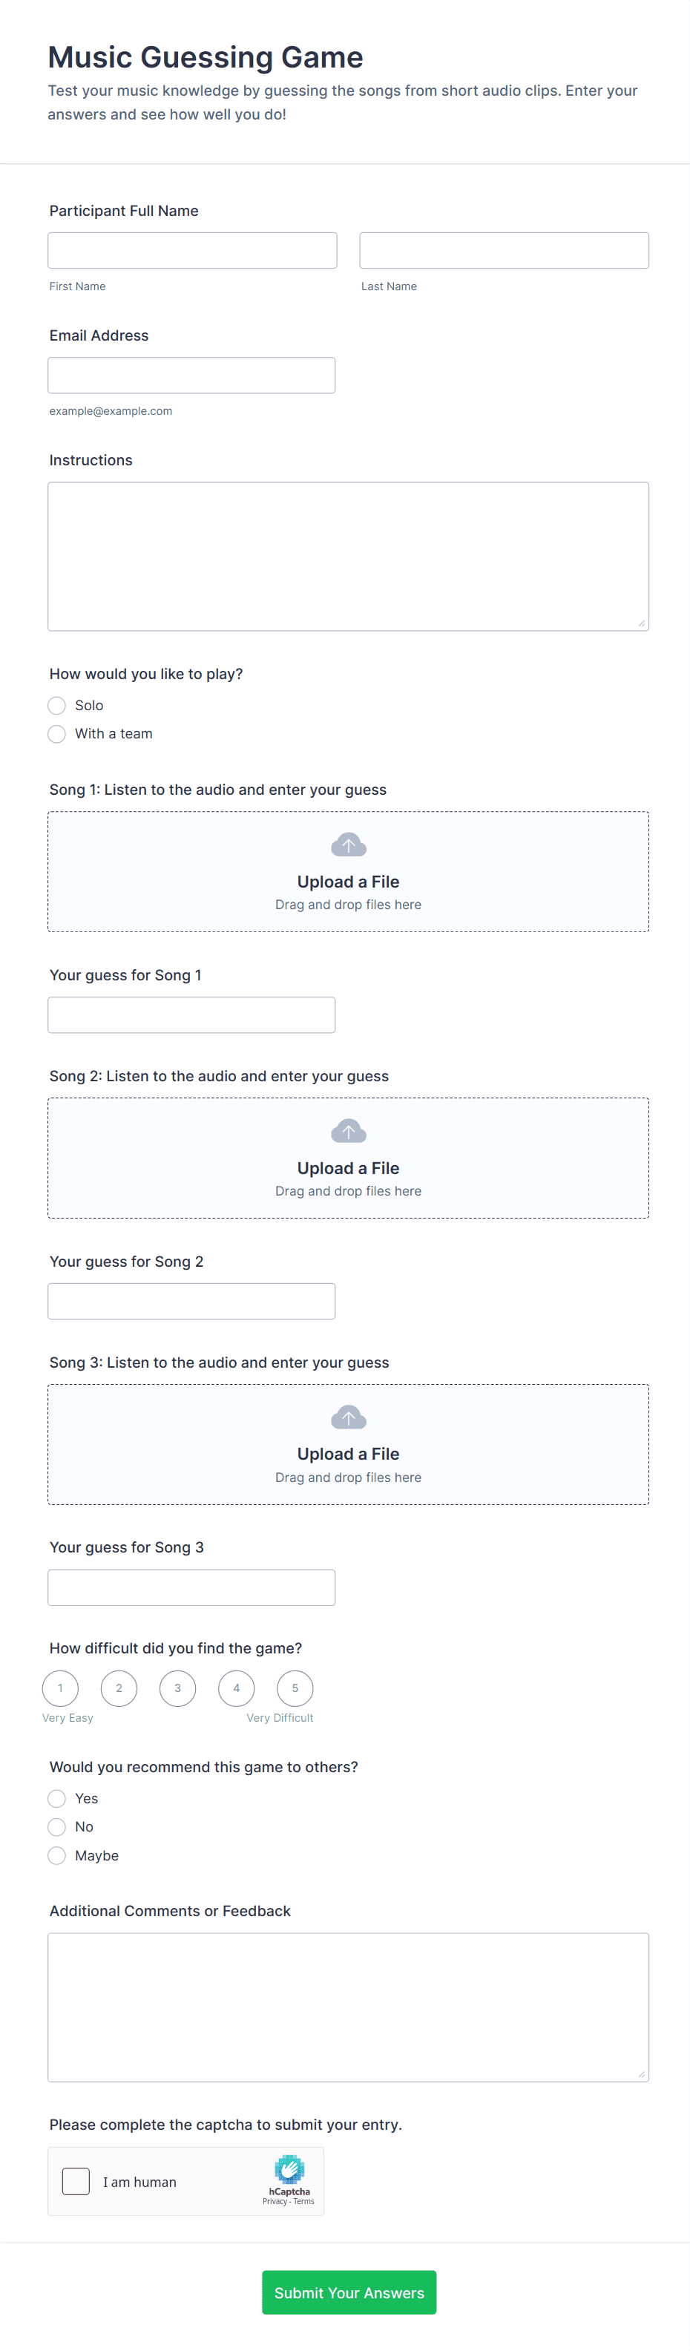Viewport: 690px width, 2351px height.
Task: Click the Additional Comments text area
Action: pos(348,2007)
